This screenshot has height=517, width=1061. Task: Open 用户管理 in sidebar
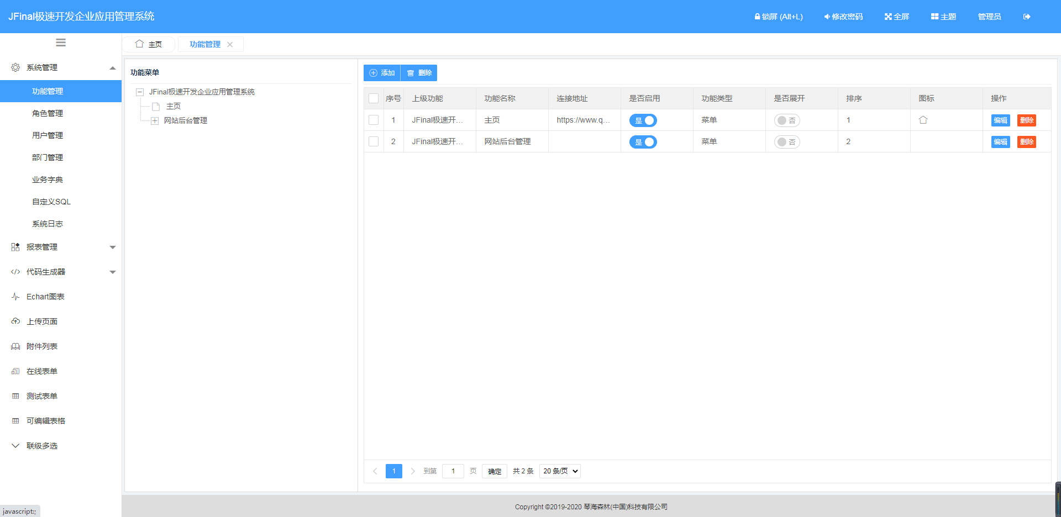tap(61, 135)
